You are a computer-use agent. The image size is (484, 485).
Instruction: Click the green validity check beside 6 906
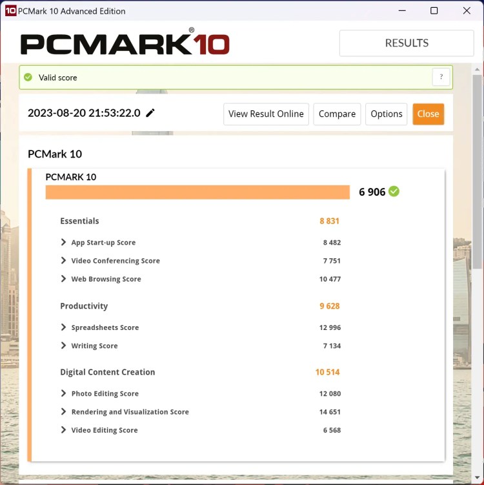394,191
